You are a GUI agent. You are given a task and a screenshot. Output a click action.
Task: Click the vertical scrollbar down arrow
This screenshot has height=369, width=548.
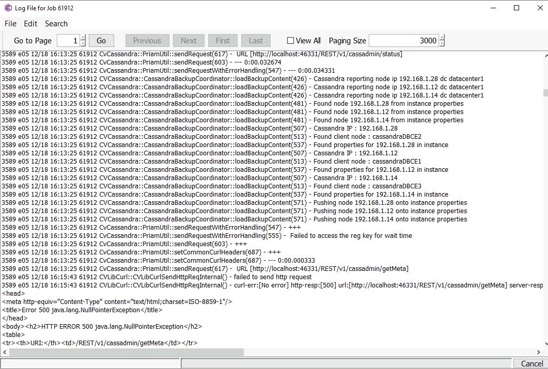point(545,344)
